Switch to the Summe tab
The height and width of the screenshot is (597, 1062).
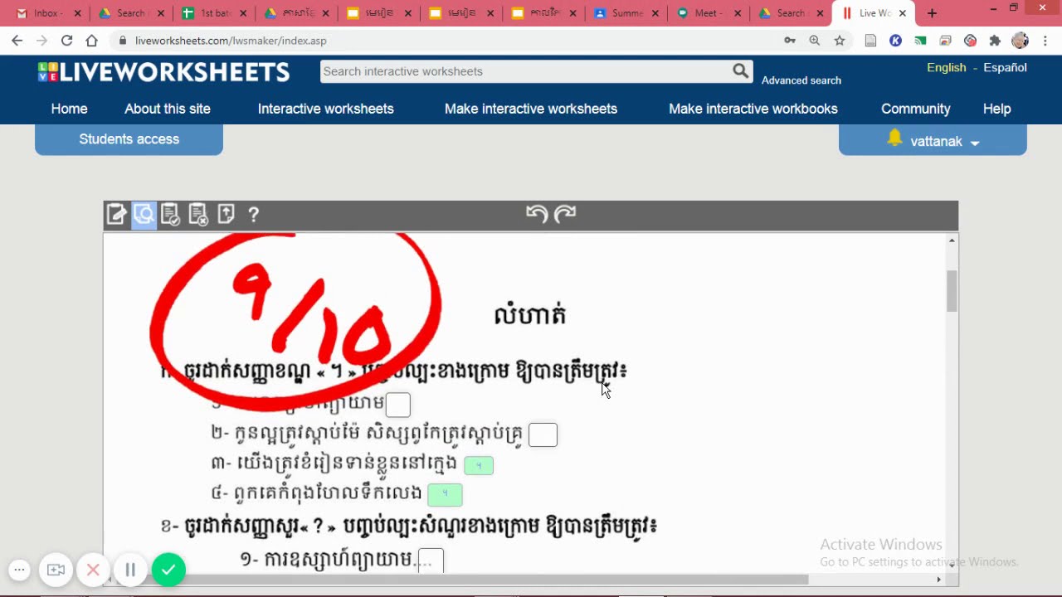[625, 13]
